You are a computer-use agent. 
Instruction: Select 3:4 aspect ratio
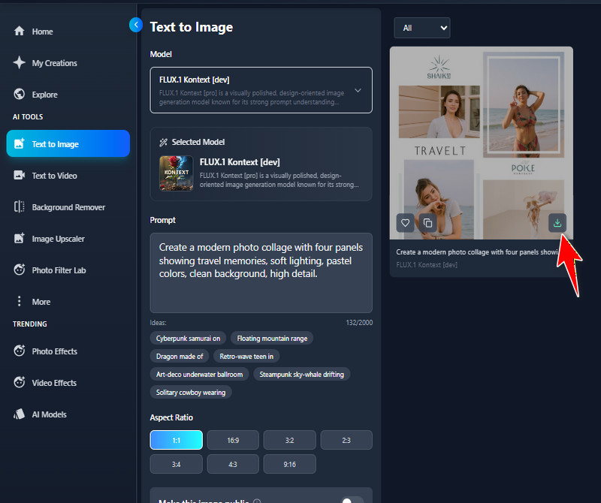point(177,464)
